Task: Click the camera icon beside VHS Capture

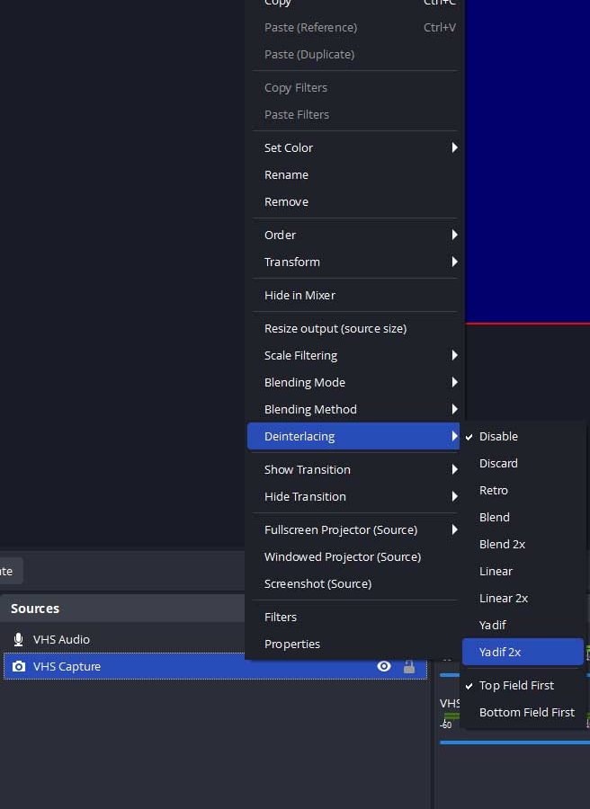Action: pyautogui.click(x=18, y=666)
